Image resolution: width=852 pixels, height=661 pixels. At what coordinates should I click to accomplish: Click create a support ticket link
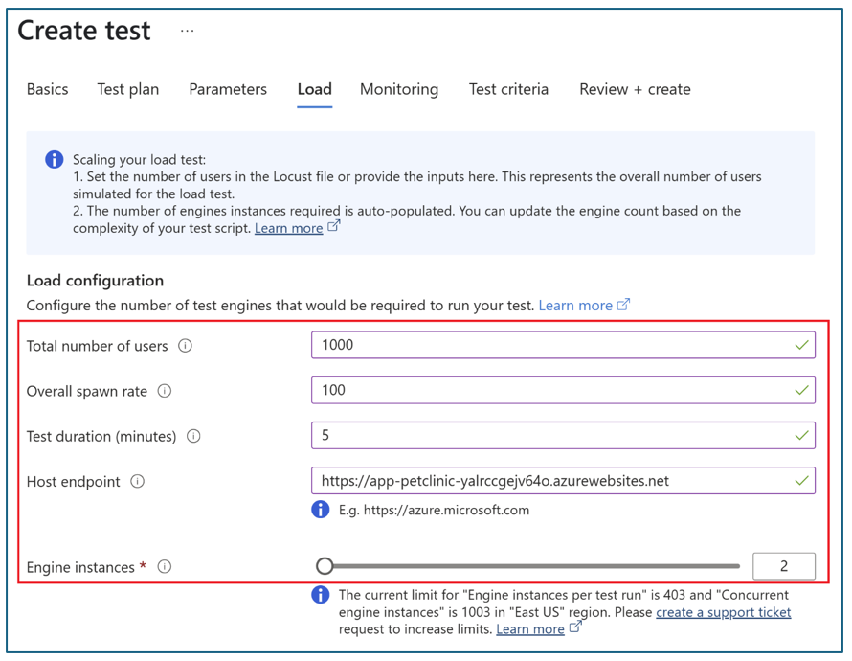point(723,612)
